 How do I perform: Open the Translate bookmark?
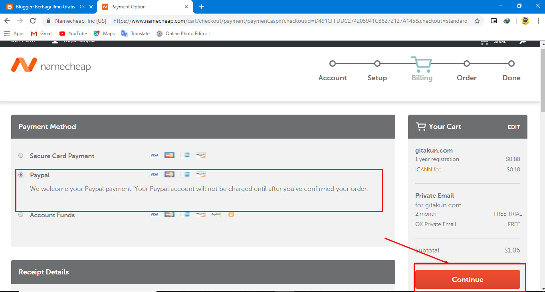[136, 34]
